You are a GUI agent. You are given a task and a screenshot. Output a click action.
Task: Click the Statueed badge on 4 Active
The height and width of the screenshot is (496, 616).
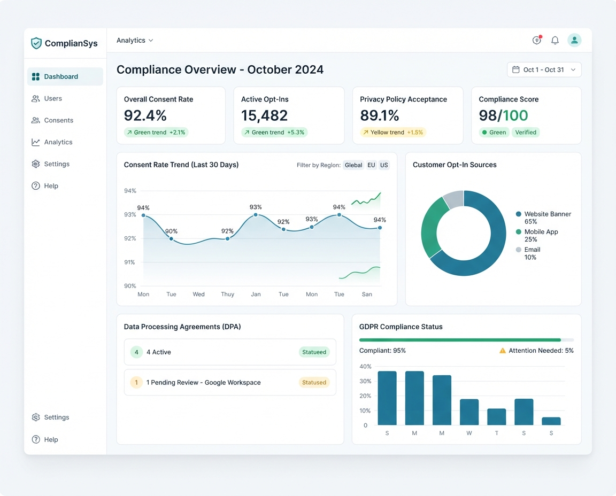[x=314, y=352]
